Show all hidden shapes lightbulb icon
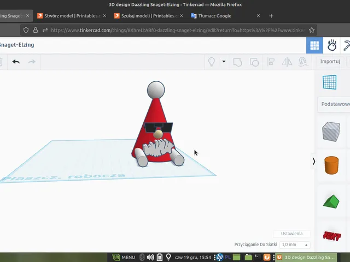This screenshot has height=262, width=350. click(212, 62)
